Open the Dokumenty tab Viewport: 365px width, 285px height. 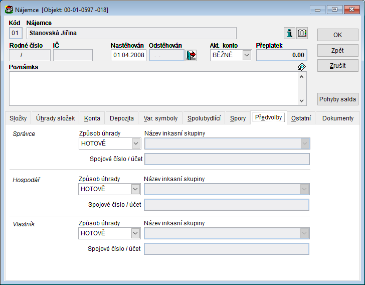tap(337, 118)
